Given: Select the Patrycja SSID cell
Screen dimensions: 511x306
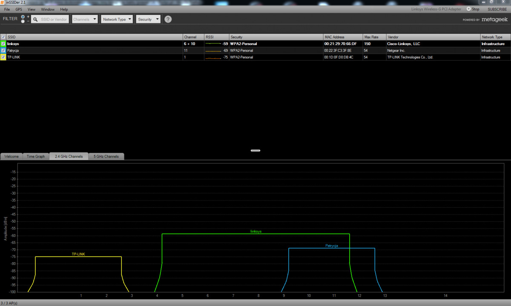Looking at the screenshot, I should click(95, 50).
